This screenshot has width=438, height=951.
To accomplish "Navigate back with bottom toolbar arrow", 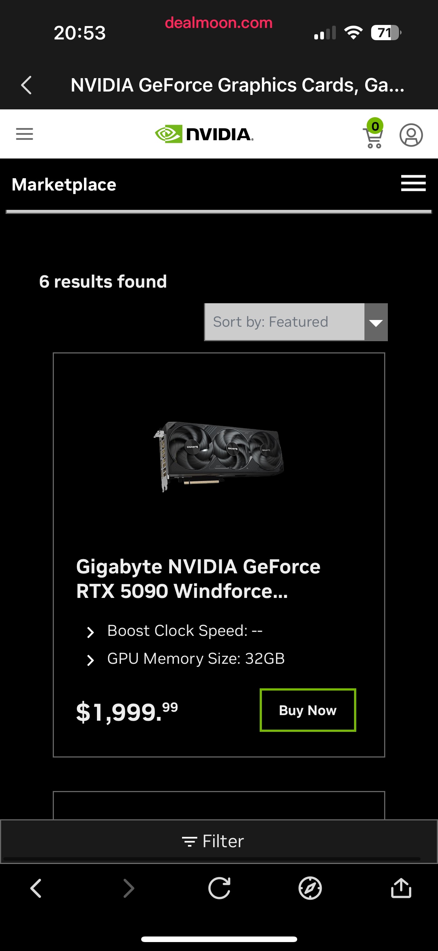I will 36,888.
